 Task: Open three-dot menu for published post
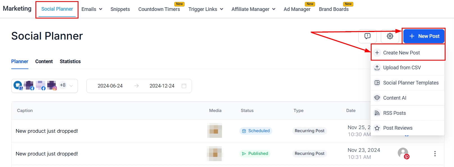pyautogui.click(x=435, y=154)
